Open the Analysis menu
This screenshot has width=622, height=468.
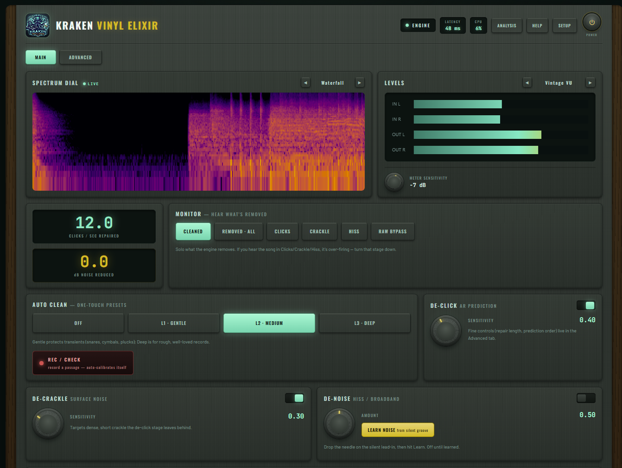click(507, 25)
